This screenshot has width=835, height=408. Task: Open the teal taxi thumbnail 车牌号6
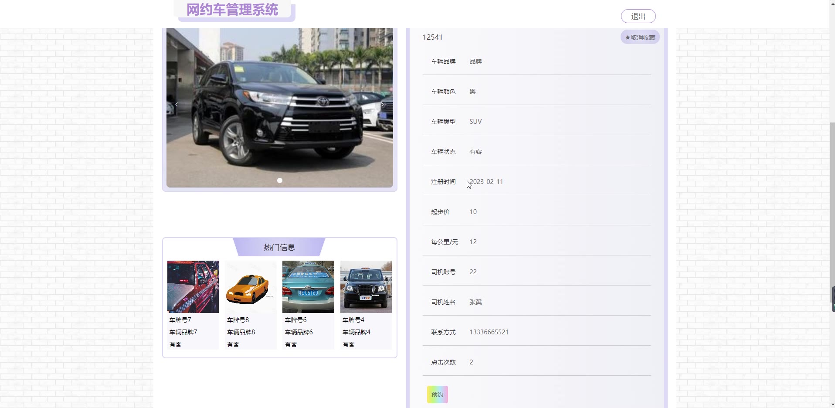(308, 287)
